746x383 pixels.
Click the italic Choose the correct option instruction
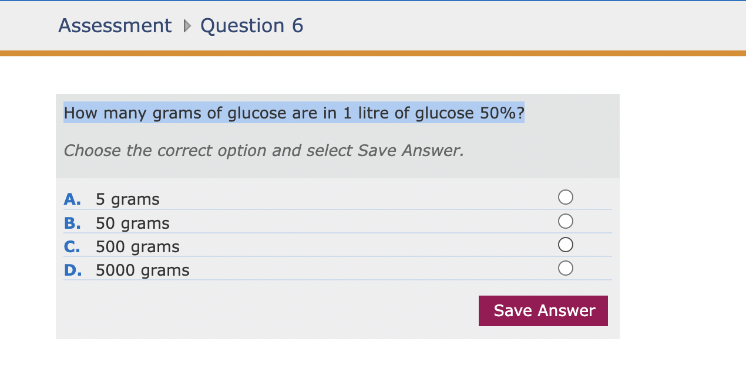pyautogui.click(x=263, y=151)
